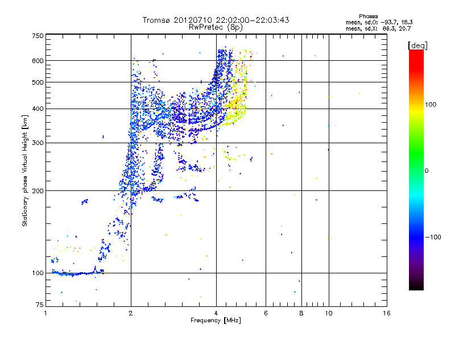
Task: Click the y-axis label '600'
Action: pyautogui.click(x=38, y=61)
